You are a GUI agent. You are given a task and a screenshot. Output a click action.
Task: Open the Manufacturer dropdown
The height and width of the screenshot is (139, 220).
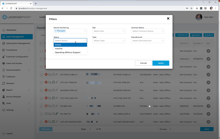pos(148,41)
